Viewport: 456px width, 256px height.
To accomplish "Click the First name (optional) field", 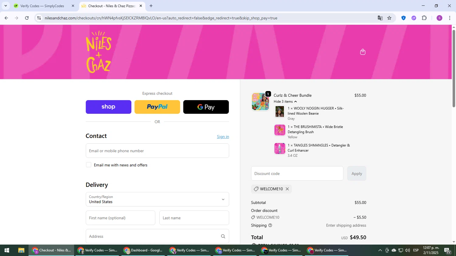I will point(120,218).
